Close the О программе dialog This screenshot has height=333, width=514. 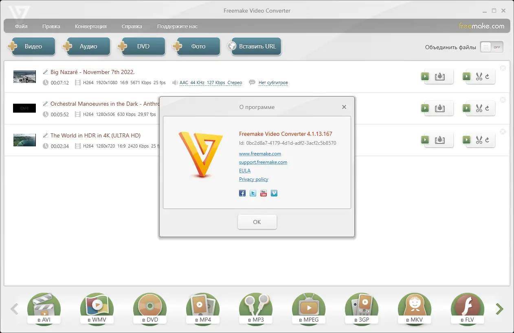coord(344,107)
